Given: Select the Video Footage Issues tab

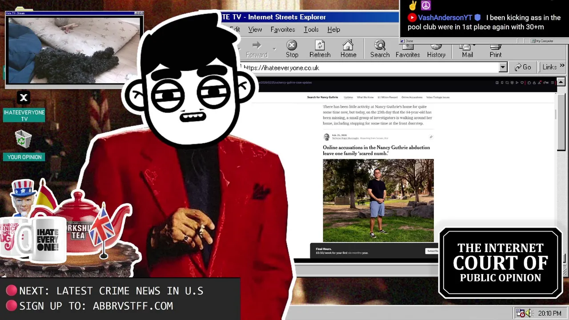Looking at the screenshot, I should pyautogui.click(x=438, y=97).
